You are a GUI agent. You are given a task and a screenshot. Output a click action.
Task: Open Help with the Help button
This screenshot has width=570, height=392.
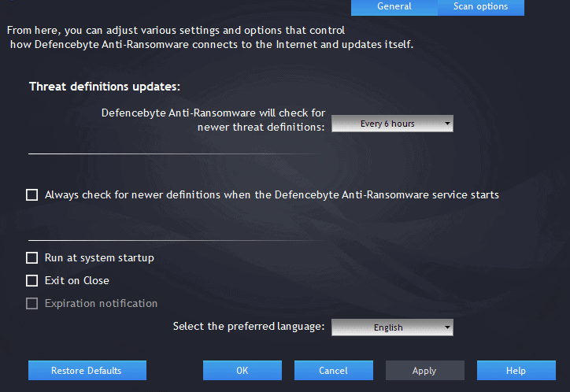click(x=516, y=370)
